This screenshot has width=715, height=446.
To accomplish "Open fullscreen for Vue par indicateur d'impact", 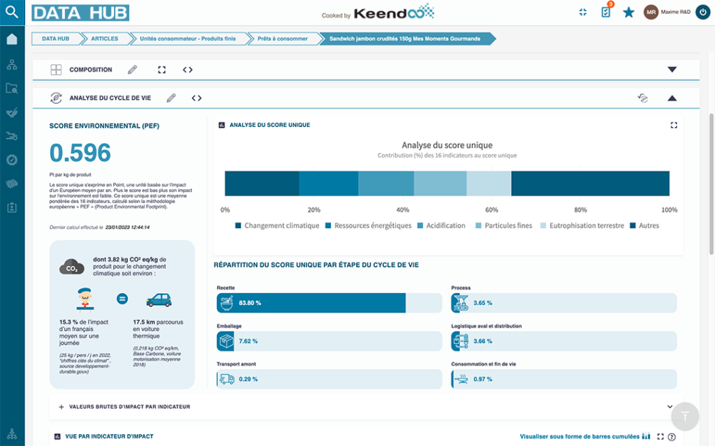I will coord(661,436).
